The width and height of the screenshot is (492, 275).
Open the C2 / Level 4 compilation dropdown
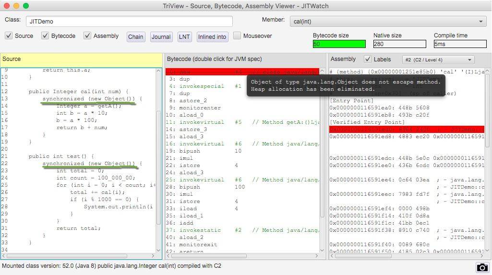(x=438, y=60)
